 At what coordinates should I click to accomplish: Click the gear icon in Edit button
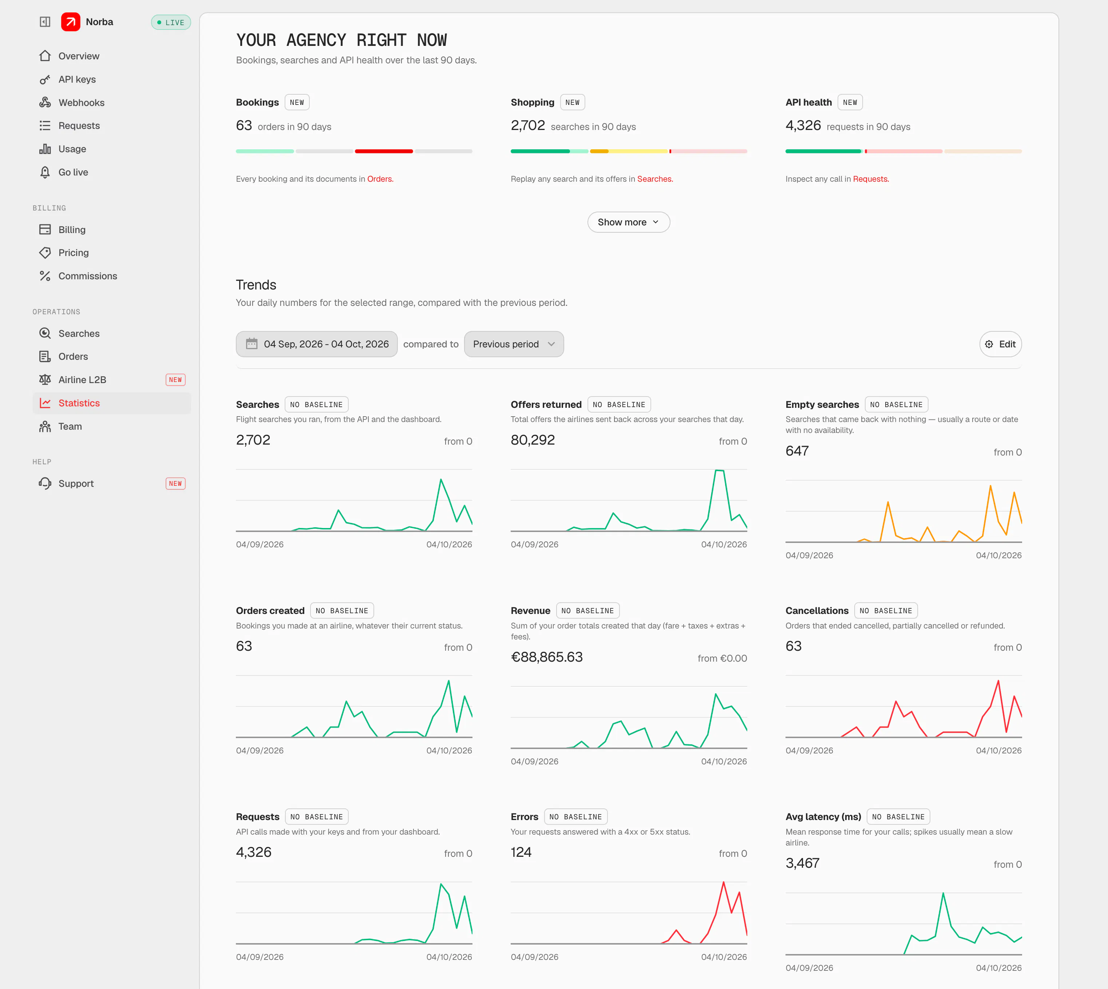[x=989, y=344]
